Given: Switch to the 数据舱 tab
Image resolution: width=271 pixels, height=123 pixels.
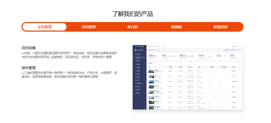Looking at the screenshot, I should tap(176, 27).
